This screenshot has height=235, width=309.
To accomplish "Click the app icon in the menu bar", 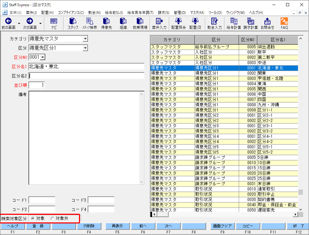I will [x=5, y=12].
